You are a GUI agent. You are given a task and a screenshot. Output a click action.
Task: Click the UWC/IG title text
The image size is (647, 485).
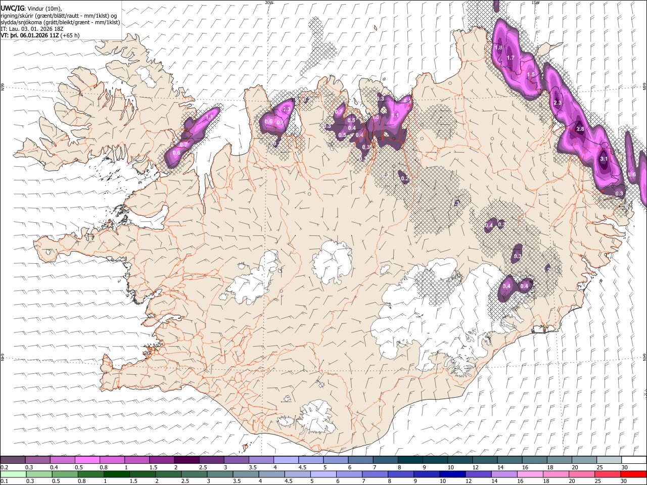point(12,8)
